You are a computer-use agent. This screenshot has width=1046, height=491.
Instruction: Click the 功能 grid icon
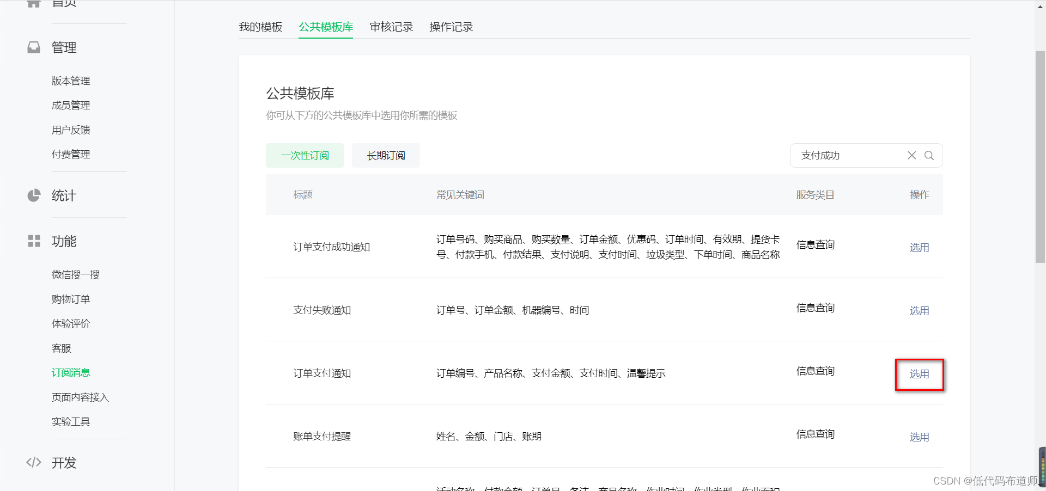point(34,241)
